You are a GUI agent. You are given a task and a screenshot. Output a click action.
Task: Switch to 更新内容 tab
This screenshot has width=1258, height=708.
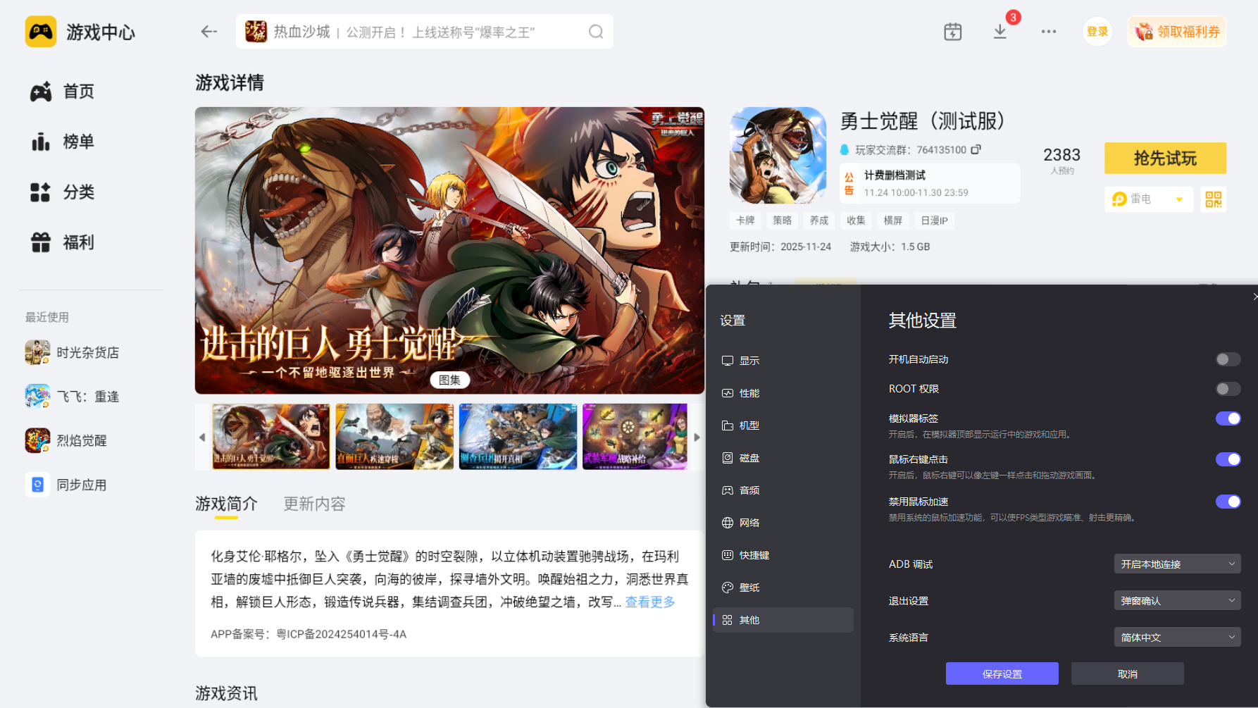pyautogui.click(x=314, y=504)
